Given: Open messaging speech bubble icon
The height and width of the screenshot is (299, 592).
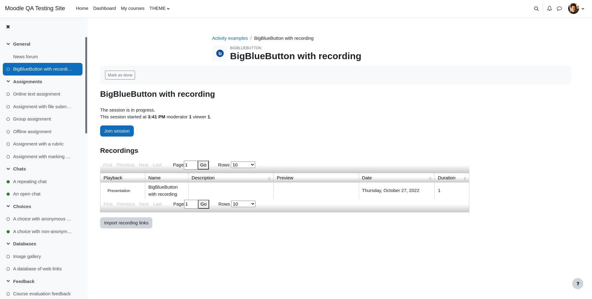Looking at the screenshot, I should pyautogui.click(x=559, y=9).
